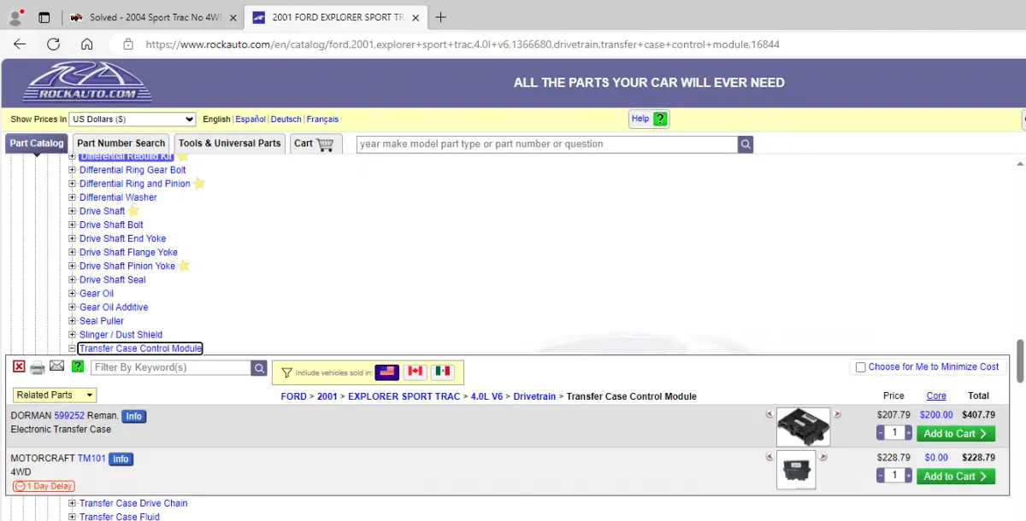Click the green question mark beside envelope
Screen dimensions: 1026x521
[x=78, y=366]
